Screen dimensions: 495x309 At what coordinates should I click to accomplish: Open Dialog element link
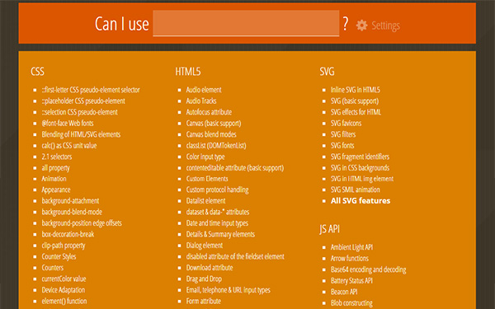[205, 246]
